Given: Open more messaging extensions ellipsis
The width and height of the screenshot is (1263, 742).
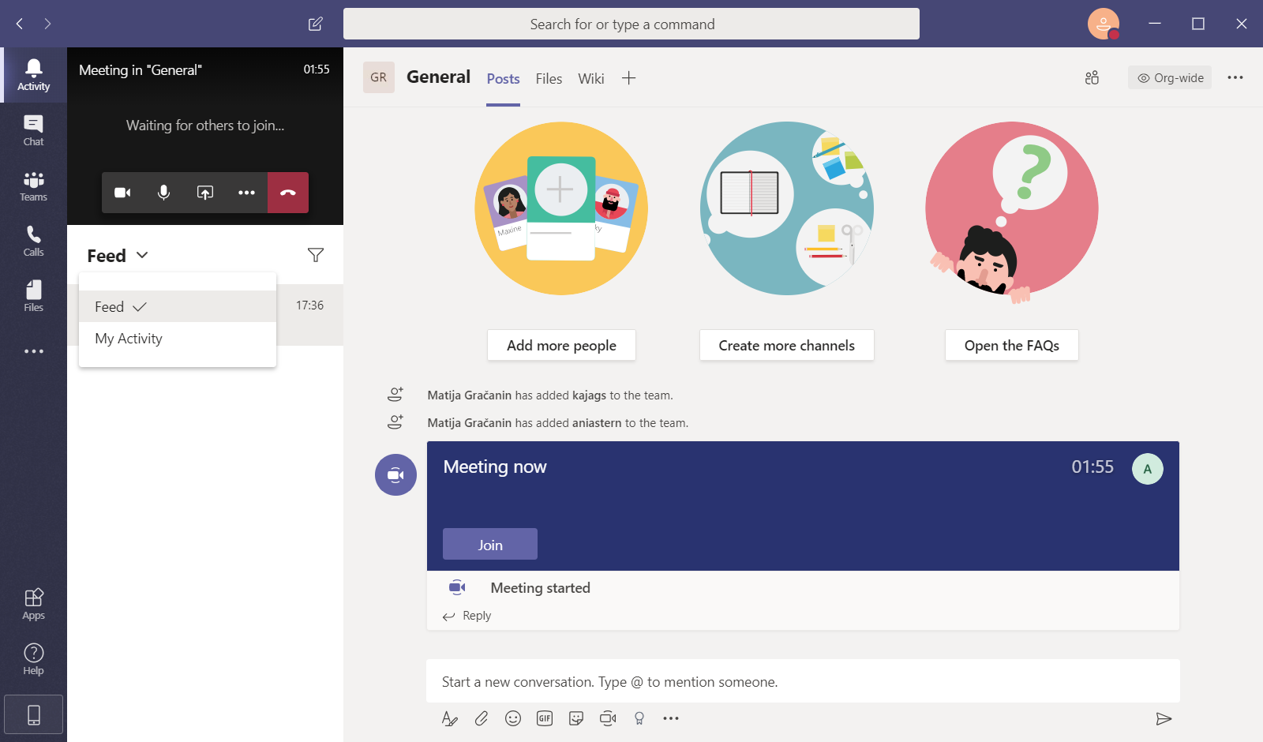Looking at the screenshot, I should point(671,718).
